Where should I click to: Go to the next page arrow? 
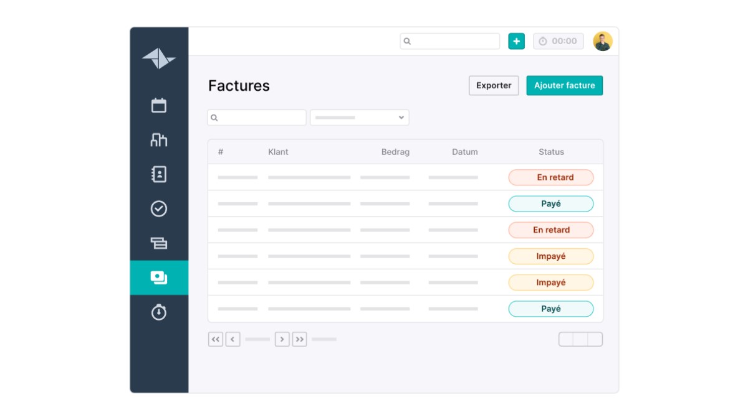coord(282,339)
